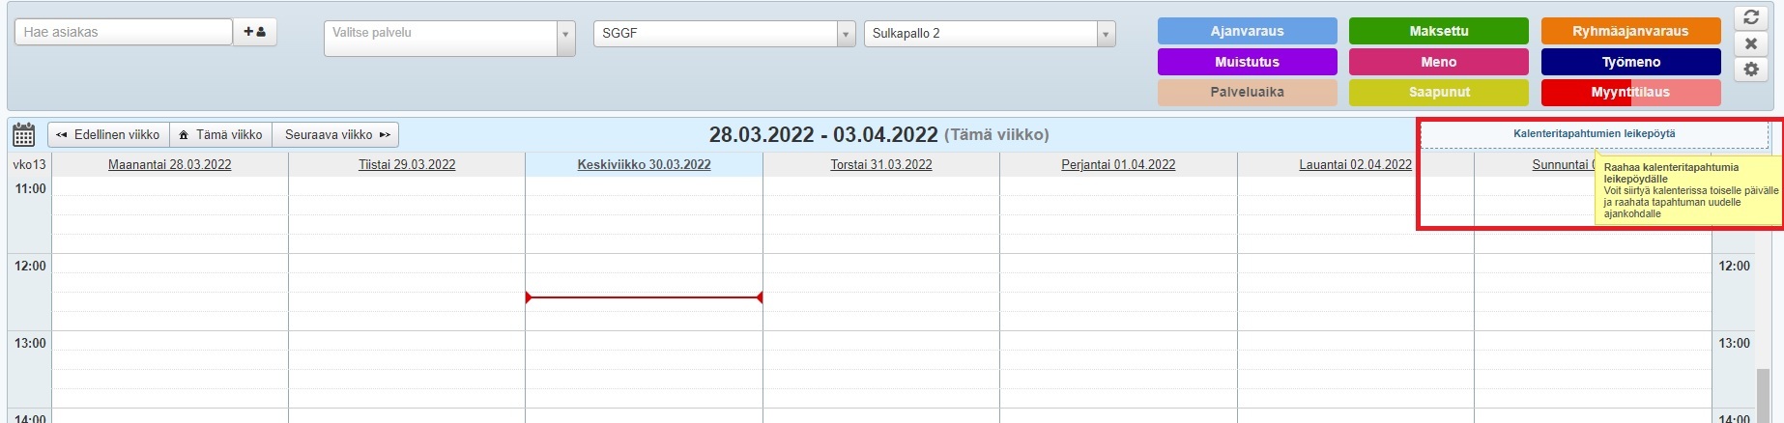This screenshot has width=1784, height=423.
Task: Open the calendar date picker icon
Action: click(24, 134)
